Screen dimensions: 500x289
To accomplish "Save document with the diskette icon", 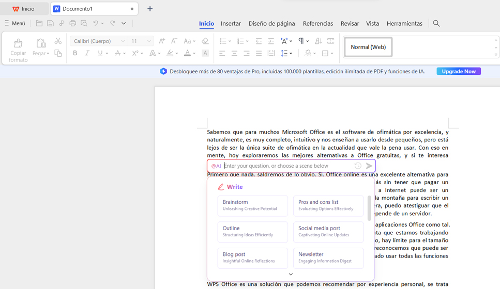I will pos(50,23).
